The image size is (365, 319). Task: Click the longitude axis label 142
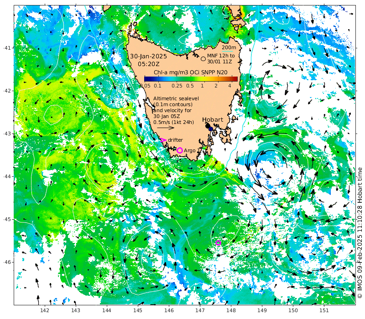tap(45, 310)
